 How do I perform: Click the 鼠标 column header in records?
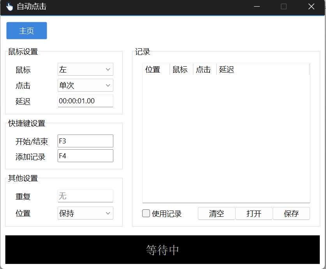180,69
